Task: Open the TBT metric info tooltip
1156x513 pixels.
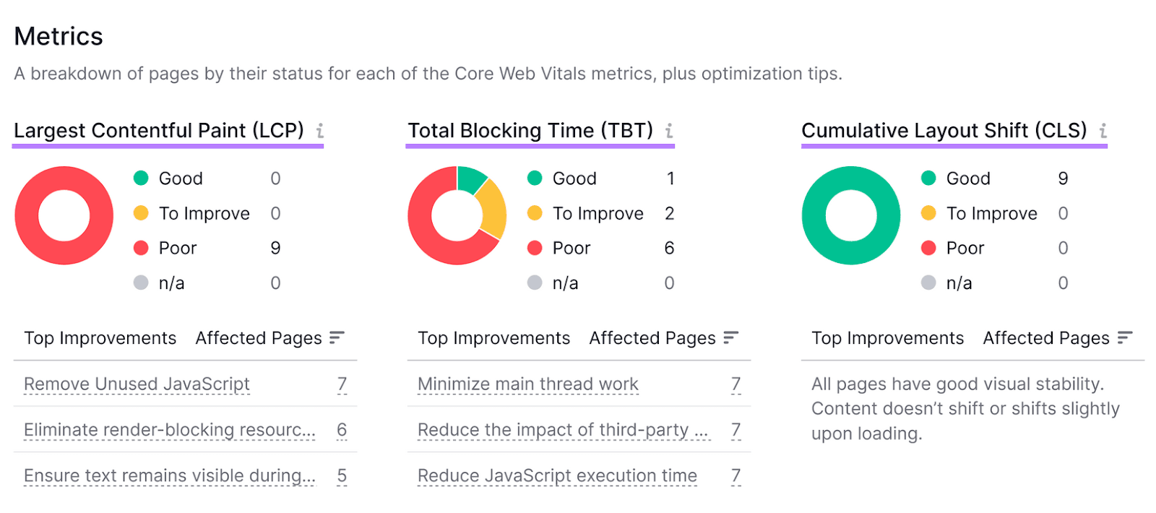Action: point(669,131)
